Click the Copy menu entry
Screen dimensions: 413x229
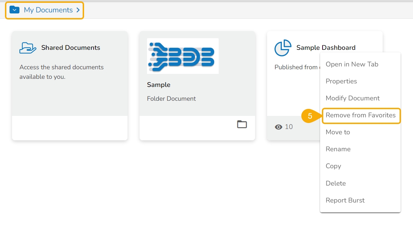click(333, 166)
